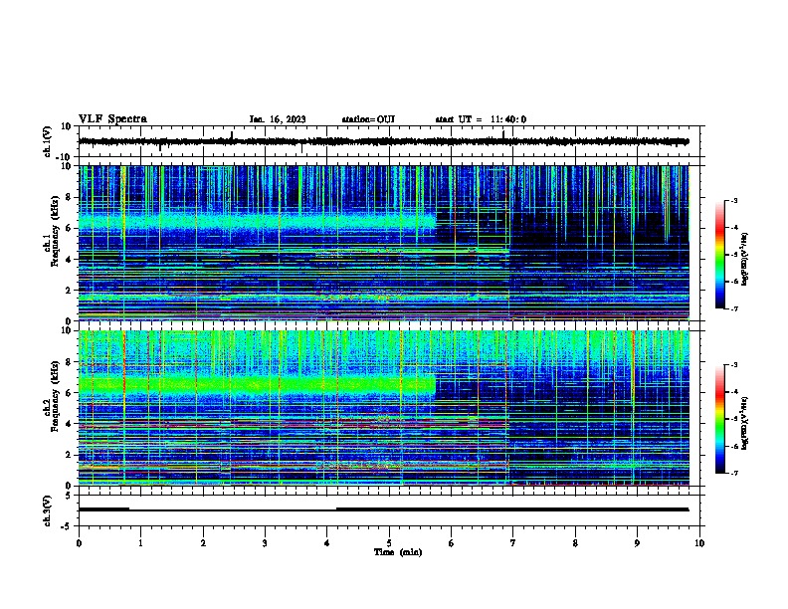The height and width of the screenshot is (609, 788).
Task: Click the ch.1 6 kHz emission band
Action: click(257, 222)
